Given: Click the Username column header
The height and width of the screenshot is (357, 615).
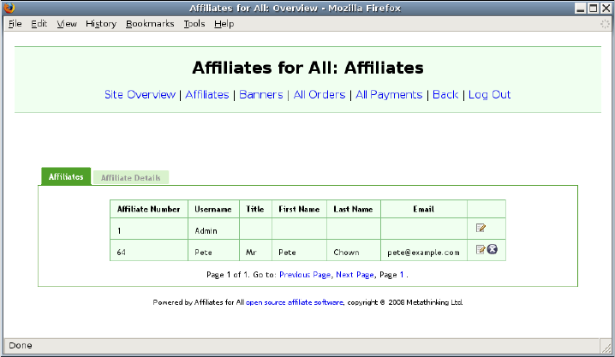Looking at the screenshot, I should [x=213, y=209].
